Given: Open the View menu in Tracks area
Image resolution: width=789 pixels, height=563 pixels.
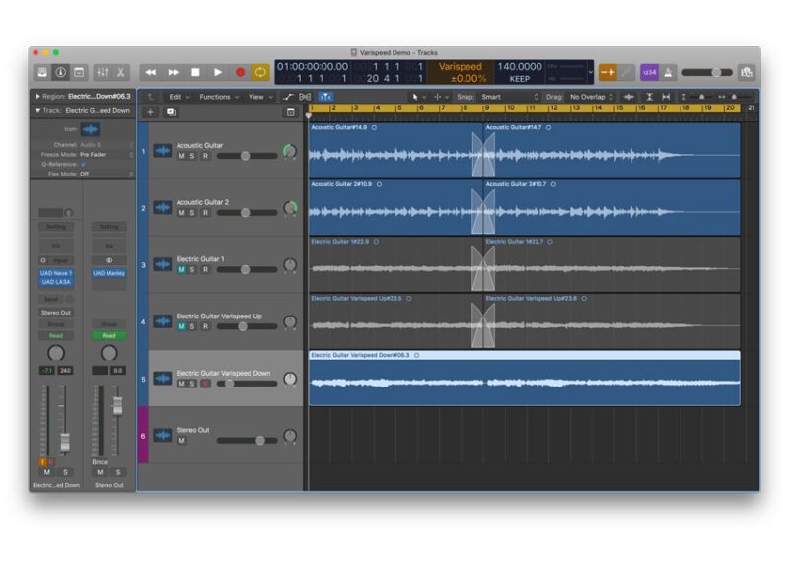Looking at the screenshot, I should pos(260,97).
